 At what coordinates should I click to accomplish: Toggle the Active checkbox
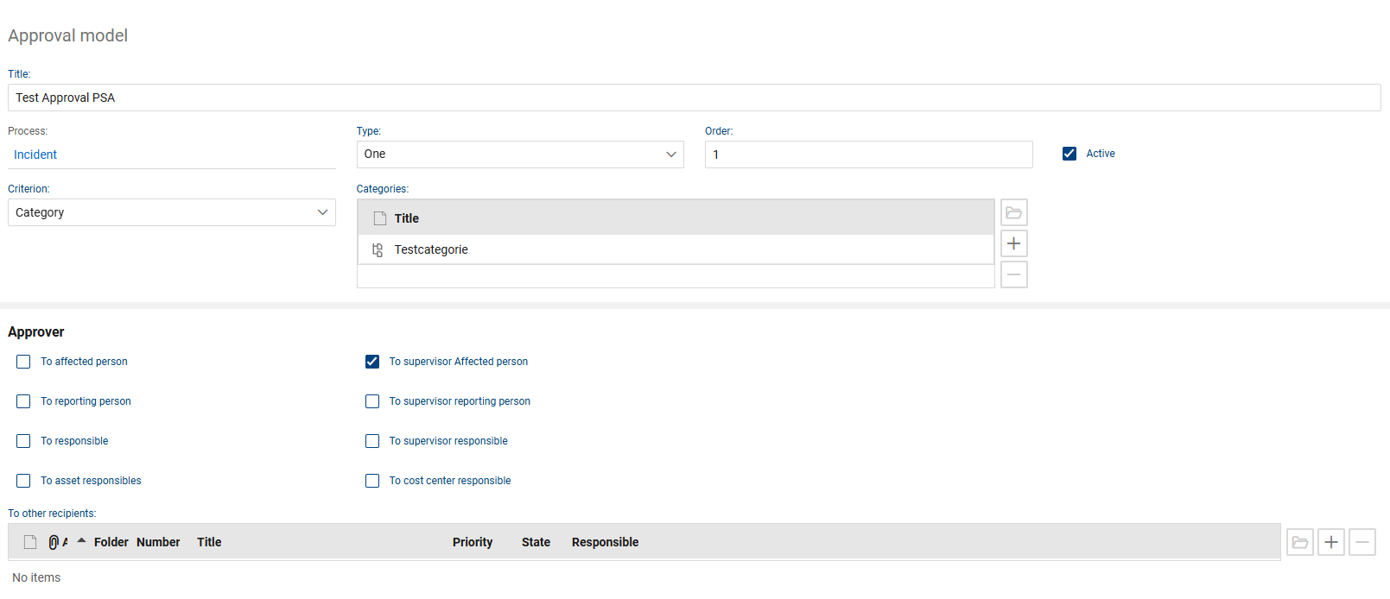click(1069, 154)
